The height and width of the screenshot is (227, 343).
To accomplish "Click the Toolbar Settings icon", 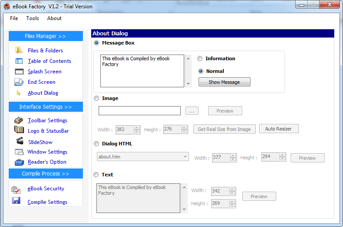I will [x=19, y=120].
